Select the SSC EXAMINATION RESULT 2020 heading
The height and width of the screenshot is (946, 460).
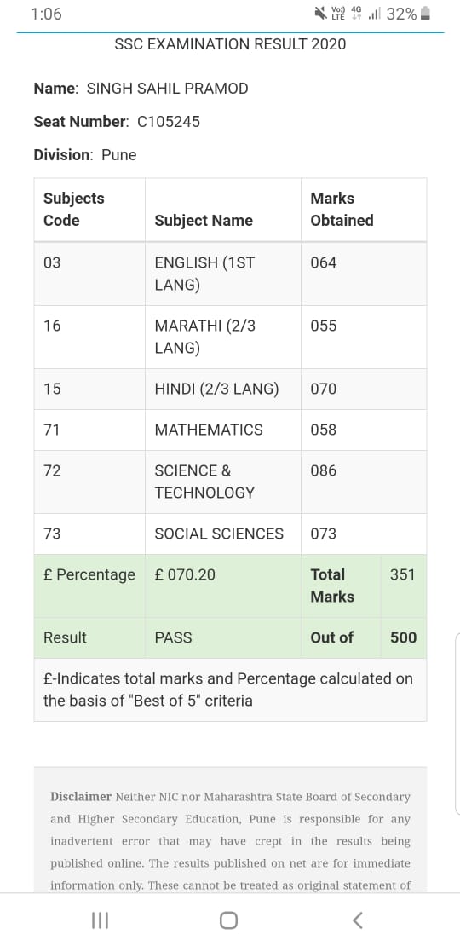pos(230,44)
